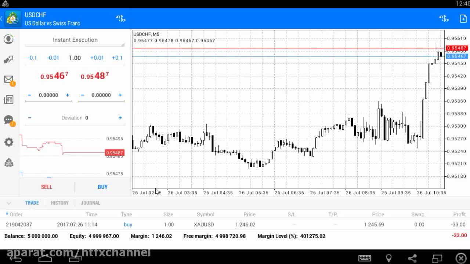
Task: Increase the stop loss value
Action: click(x=67, y=95)
